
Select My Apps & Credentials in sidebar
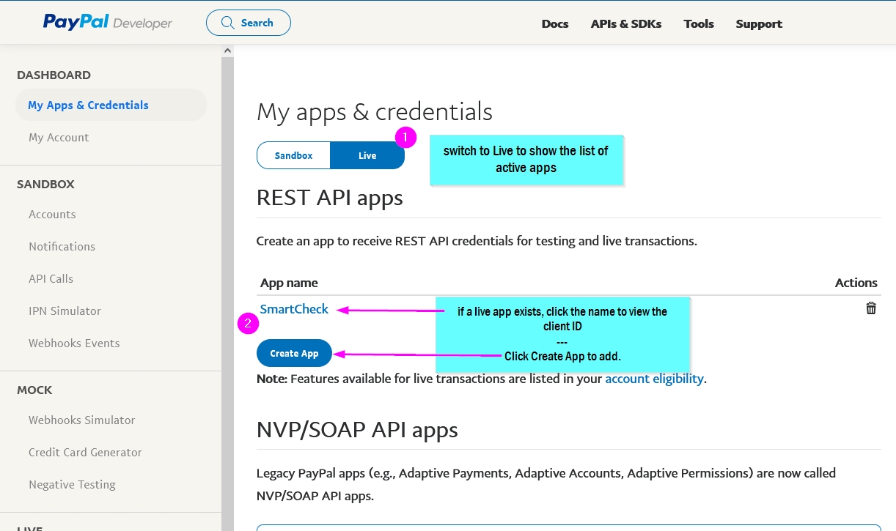click(111, 105)
